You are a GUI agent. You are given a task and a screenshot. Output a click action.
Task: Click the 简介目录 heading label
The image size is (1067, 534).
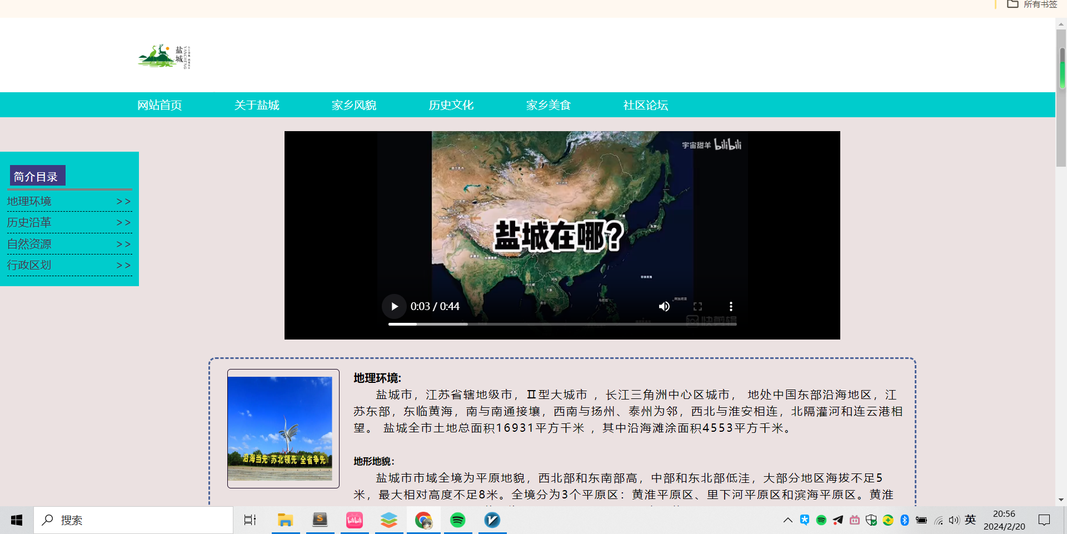[37, 176]
